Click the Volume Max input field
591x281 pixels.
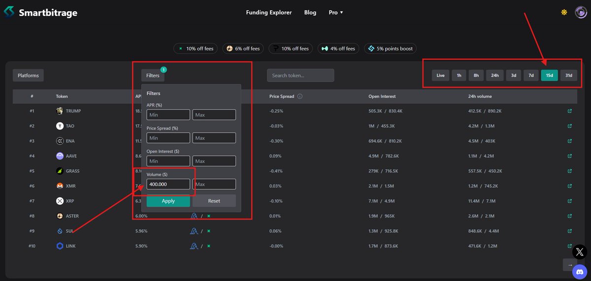[214, 184]
